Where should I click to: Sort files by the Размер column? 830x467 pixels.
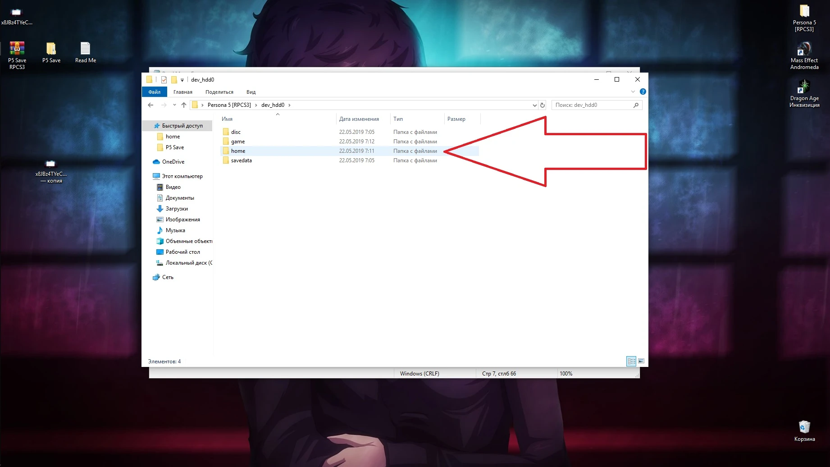point(462,119)
